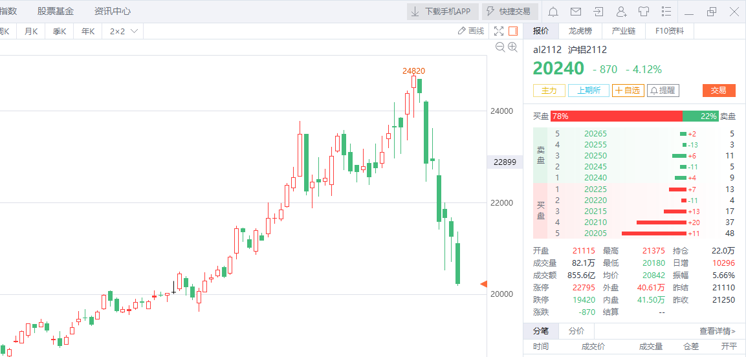Open the 2×2 layout dropdown
746x357 pixels.
point(124,31)
